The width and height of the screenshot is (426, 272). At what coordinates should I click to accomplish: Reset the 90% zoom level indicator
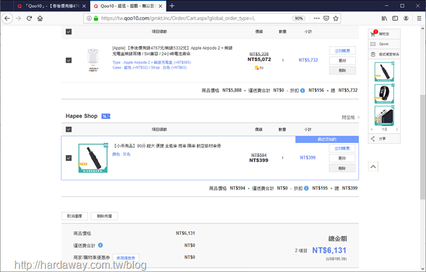click(x=299, y=19)
